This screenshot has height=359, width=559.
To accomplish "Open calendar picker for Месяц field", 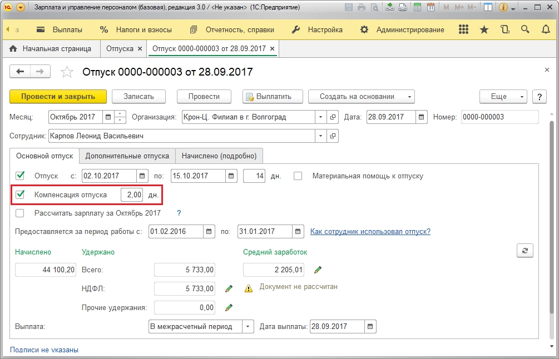I will [108, 117].
